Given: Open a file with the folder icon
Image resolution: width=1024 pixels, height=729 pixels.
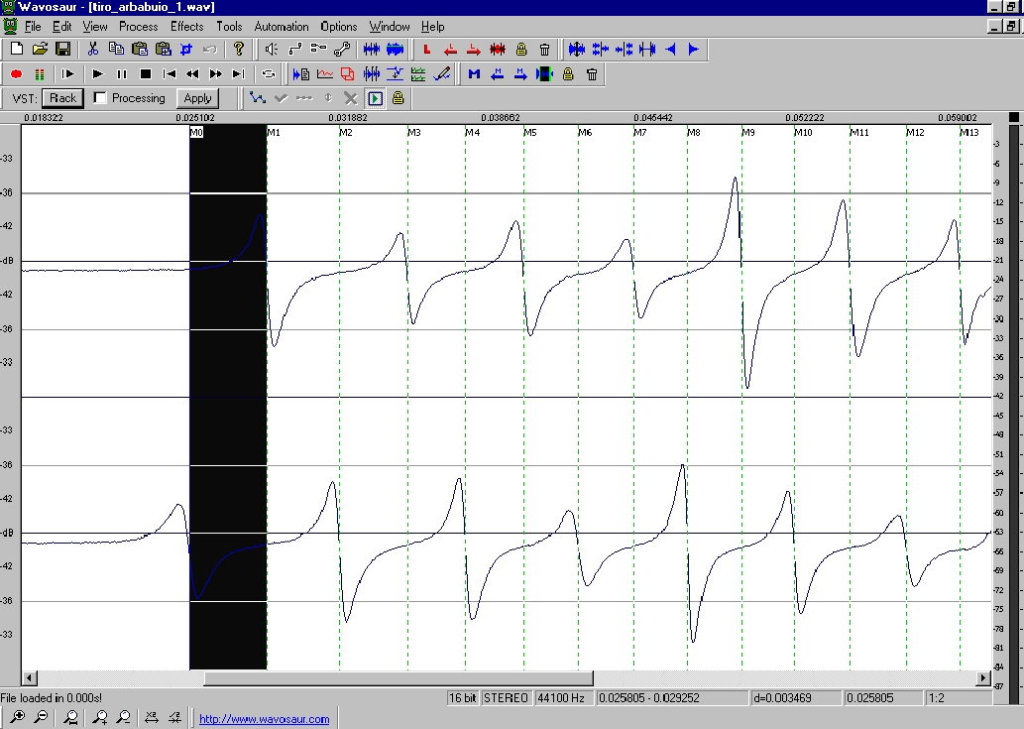Looking at the screenshot, I should click(x=40, y=49).
